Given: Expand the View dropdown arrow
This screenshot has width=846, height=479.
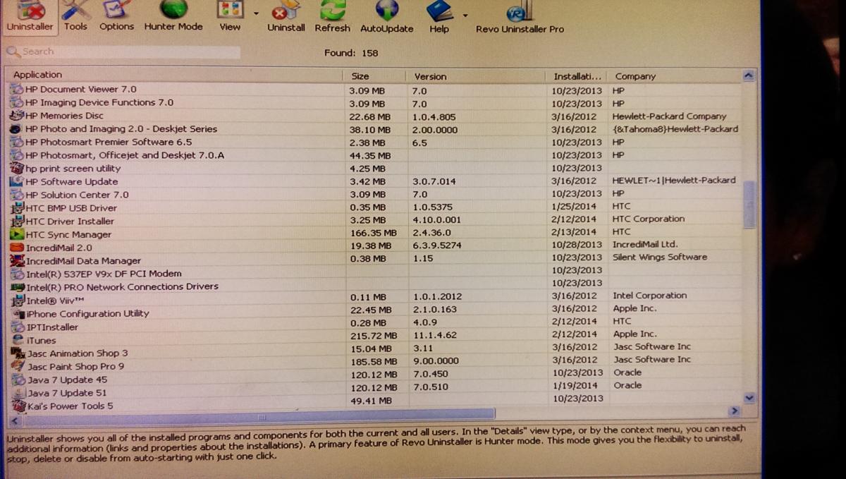Looking at the screenshot, I should 256,13.
